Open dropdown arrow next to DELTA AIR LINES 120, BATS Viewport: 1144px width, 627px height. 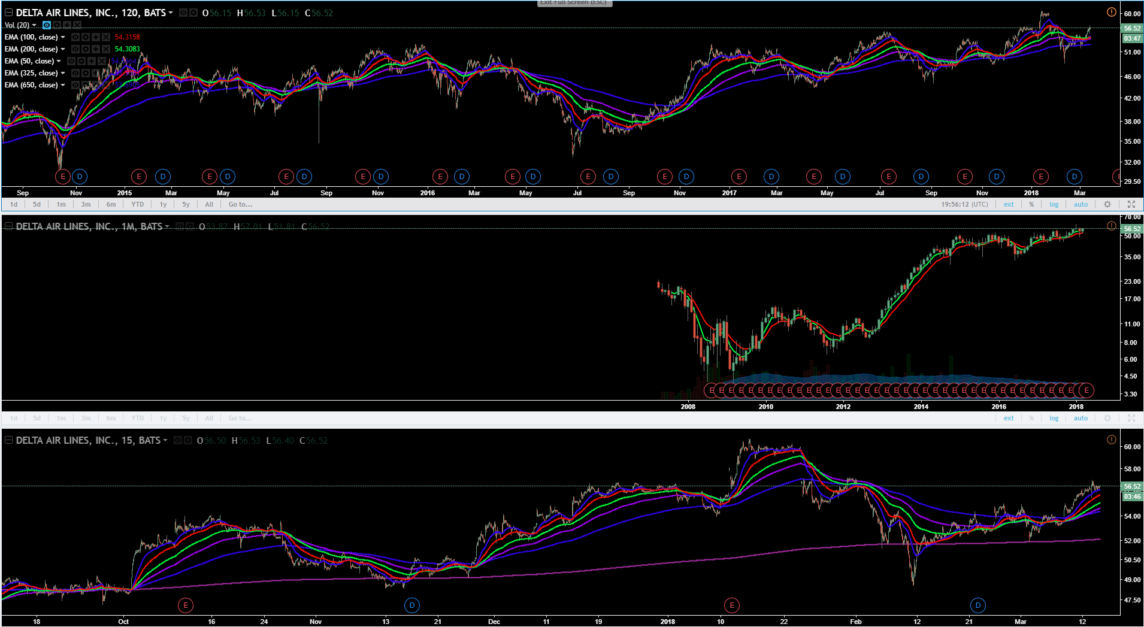pyautogui.click(x=171, y=13)
